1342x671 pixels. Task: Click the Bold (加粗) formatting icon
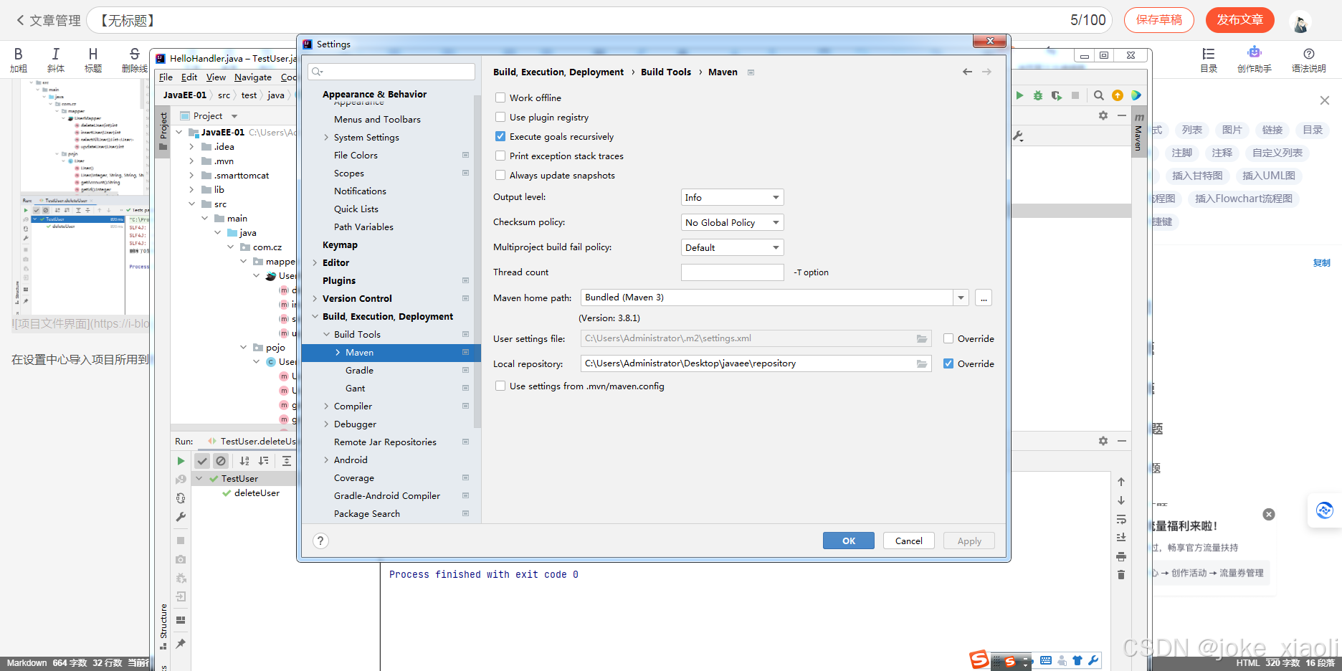tap(19, 59)
